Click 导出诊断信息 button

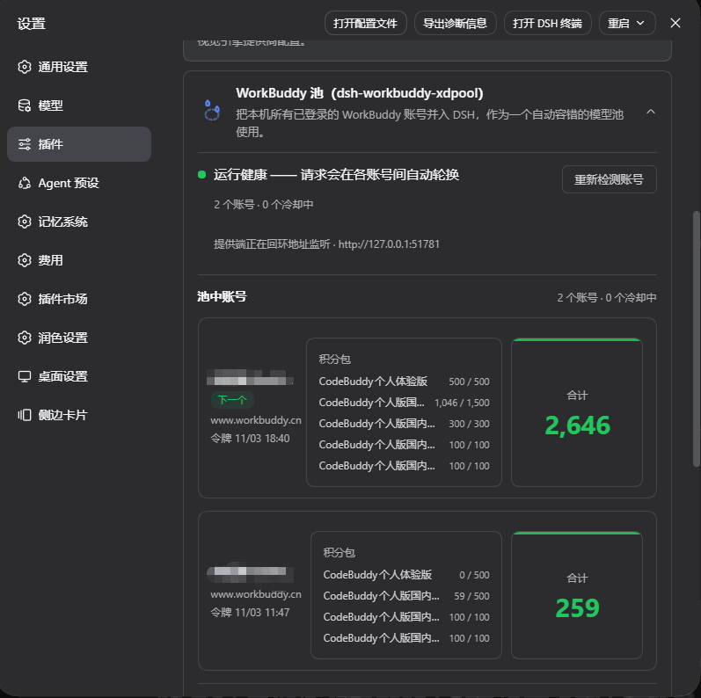[x=455, y=23]
